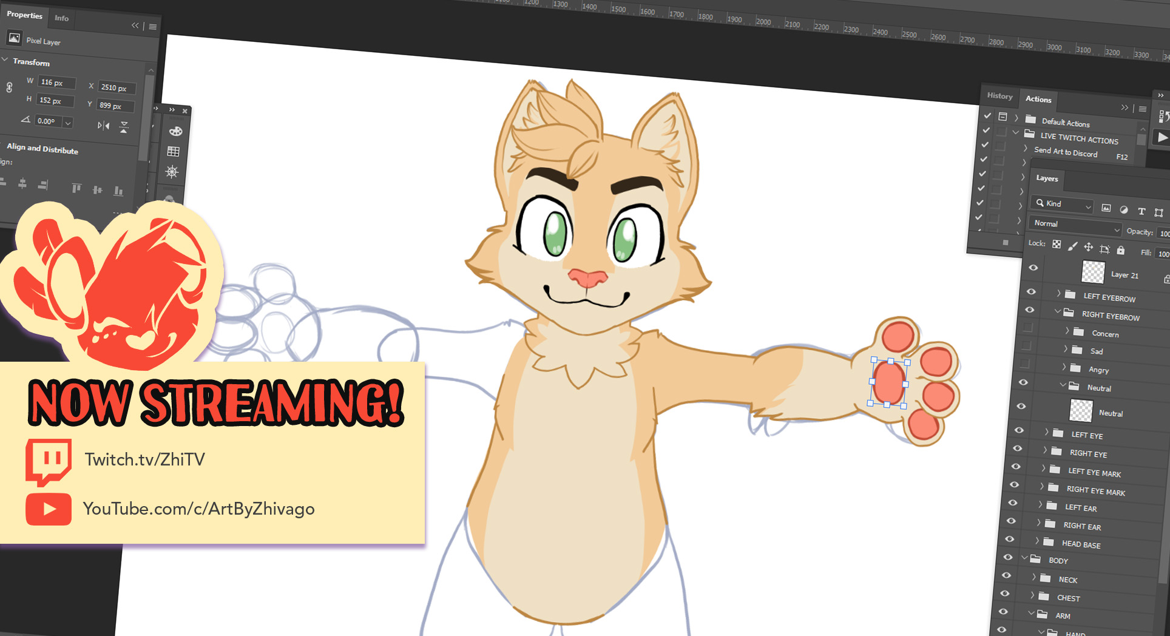The width and height of the screenshot is (1170, 636).
Task: Collapse the Actions panel with double arrows
Action: 1124,107
